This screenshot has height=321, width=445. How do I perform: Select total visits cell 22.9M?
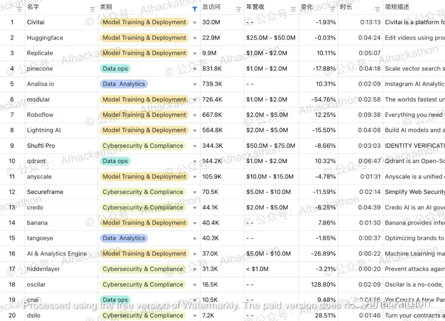click(x=222, y=37)
